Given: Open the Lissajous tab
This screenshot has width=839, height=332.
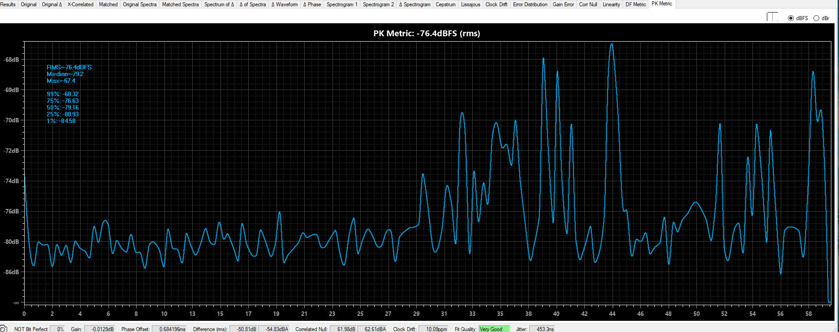Looking at the screenshot, I should tap(471, 4).
